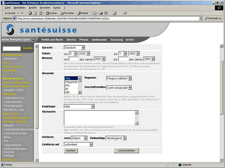Click the forward arrow in the toolbar
The width and height of the screenshot is (225, 168).
pos(22,13)
